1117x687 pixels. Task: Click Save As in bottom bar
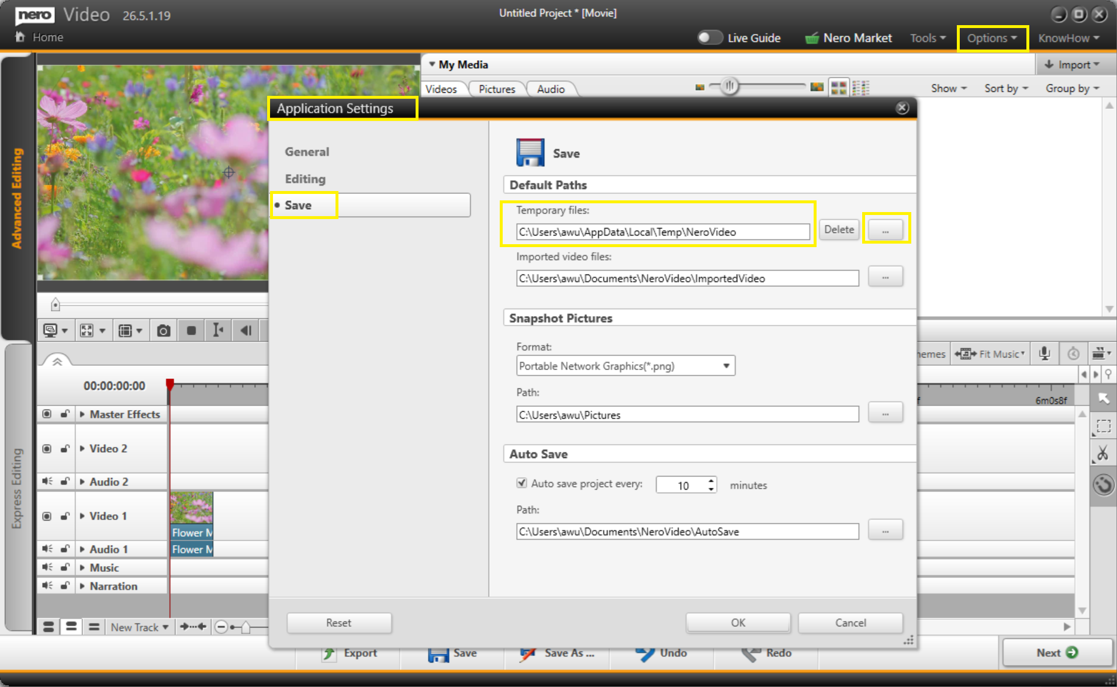(x=557, y=653)
